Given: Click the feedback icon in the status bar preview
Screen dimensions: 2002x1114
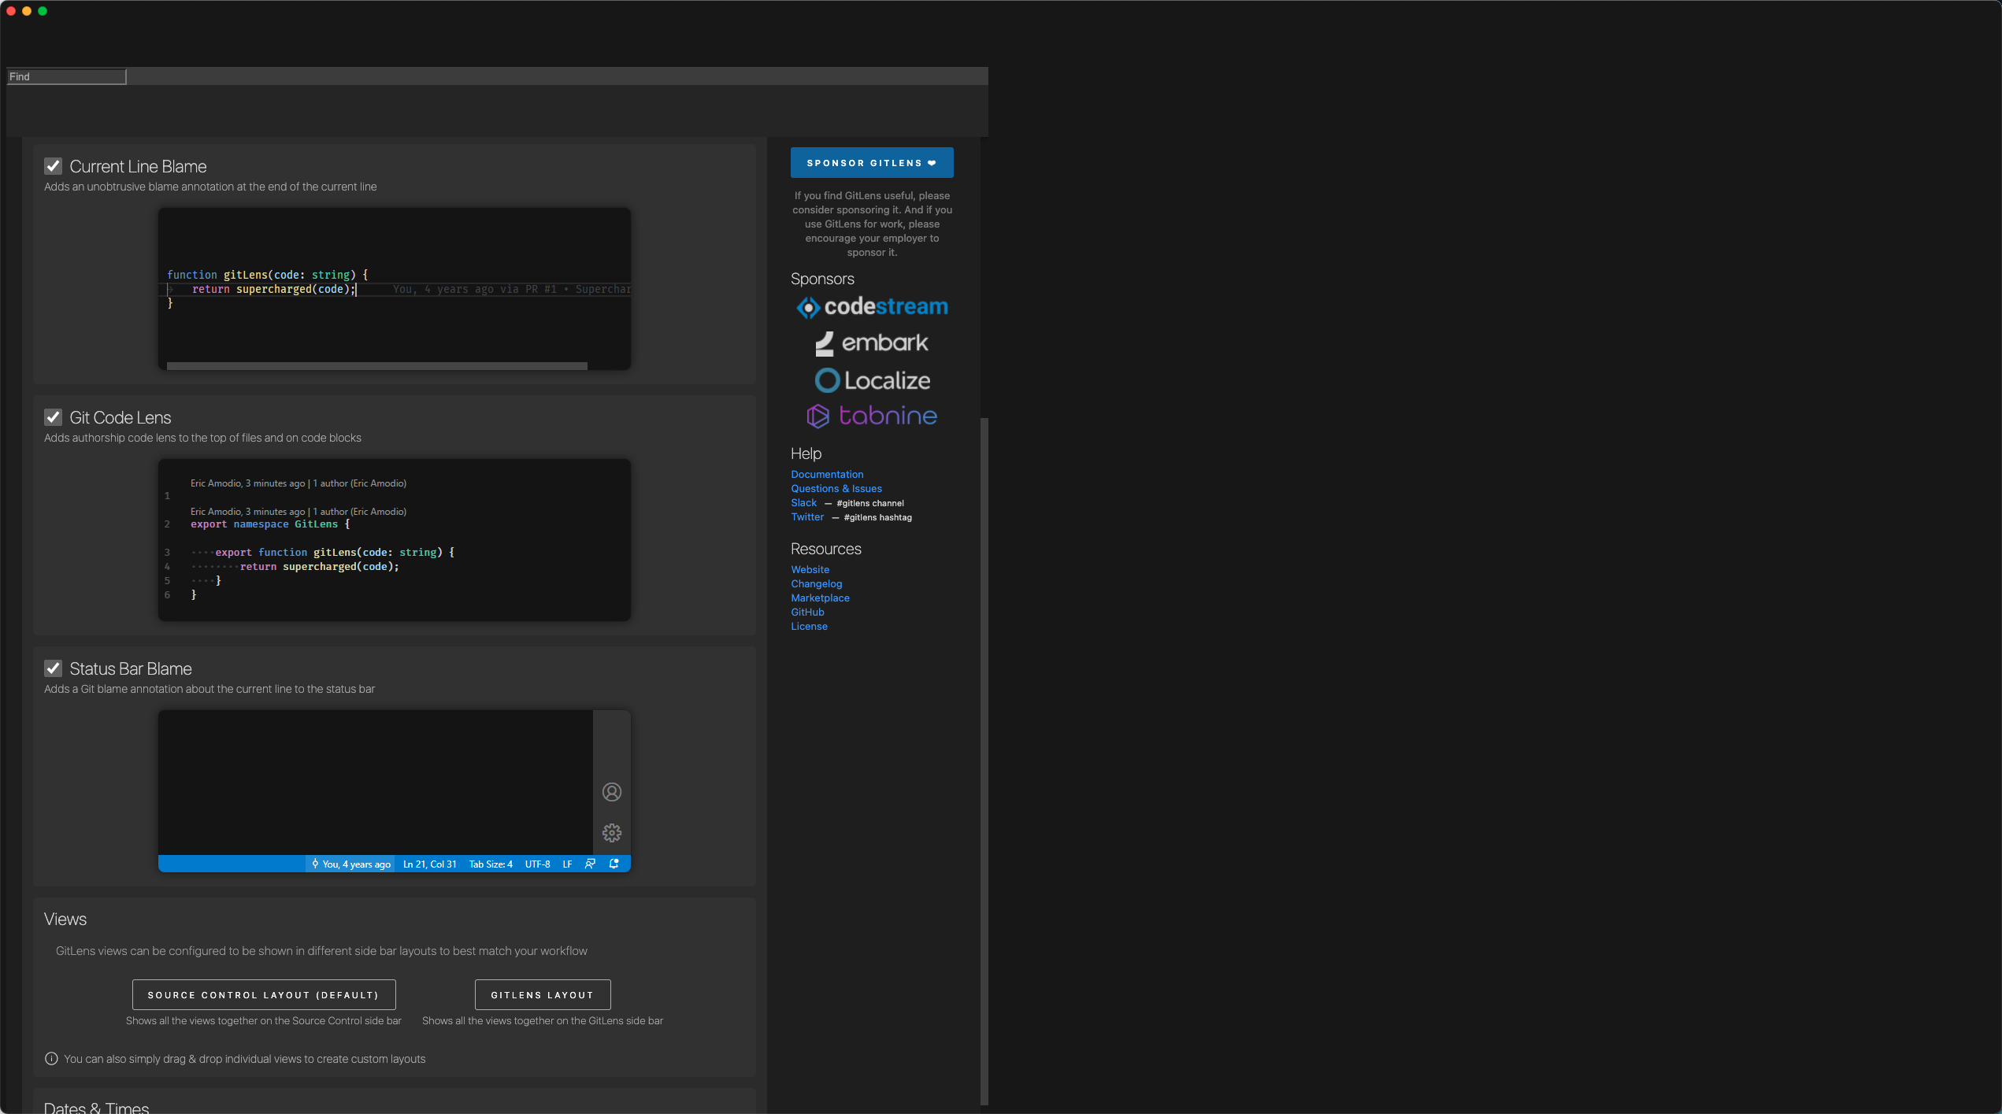Looking at the screenshot, I should tap(589, 864).
